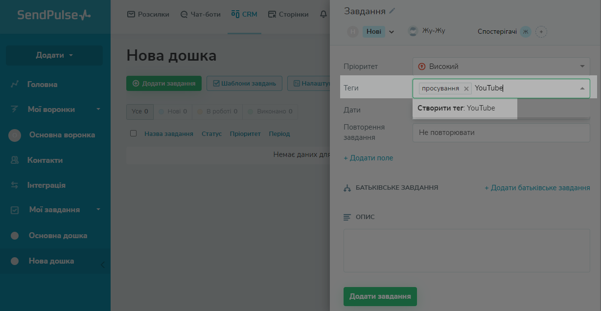
Task: Open the Додати dropdown in sidebar
Action: [54, 55]
